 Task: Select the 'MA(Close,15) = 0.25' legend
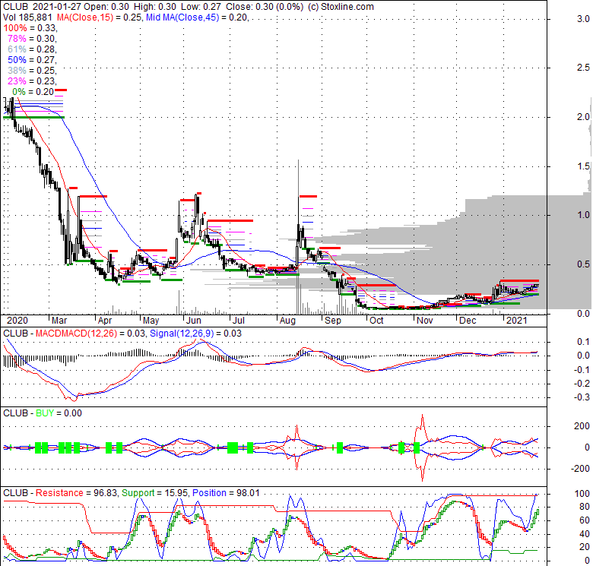coord(99,17)
